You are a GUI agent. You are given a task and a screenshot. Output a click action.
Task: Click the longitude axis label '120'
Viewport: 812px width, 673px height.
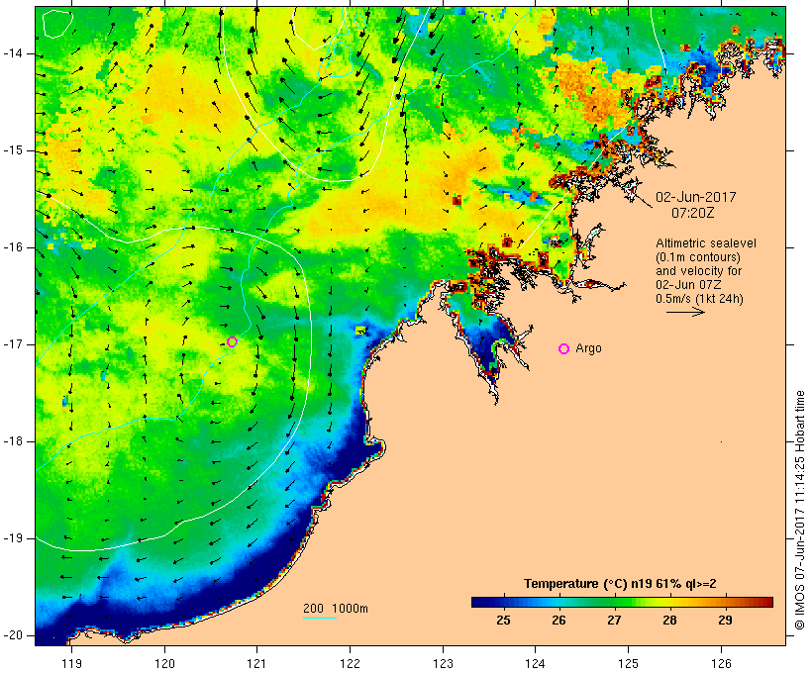click(x=164, y=663)
